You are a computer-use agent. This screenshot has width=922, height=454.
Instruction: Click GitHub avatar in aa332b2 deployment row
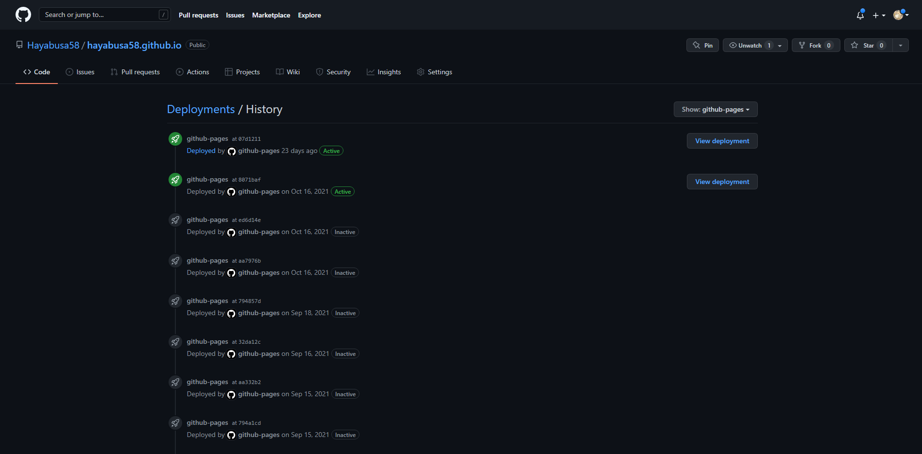pos(232,394)
